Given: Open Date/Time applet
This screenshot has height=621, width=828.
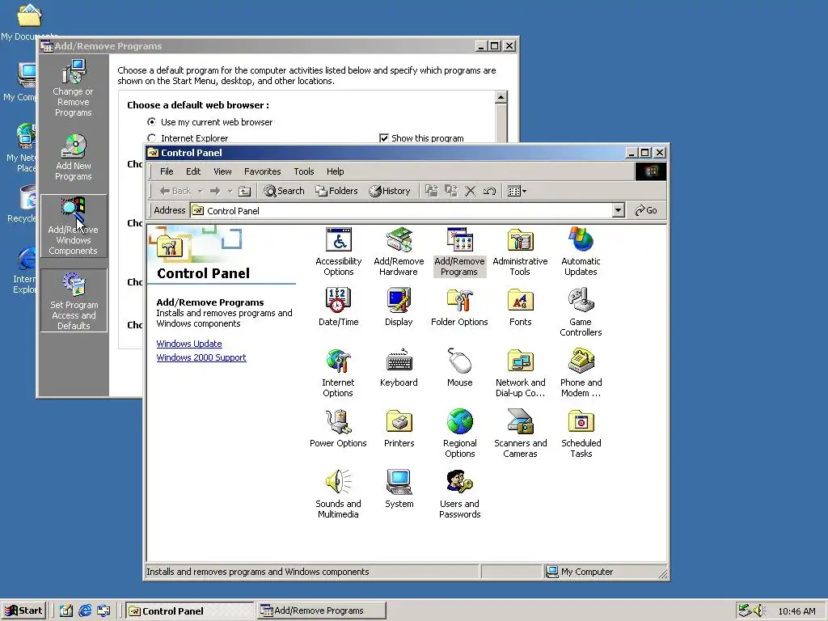Looking at the screenshot, I should click(x=339, y=307).
